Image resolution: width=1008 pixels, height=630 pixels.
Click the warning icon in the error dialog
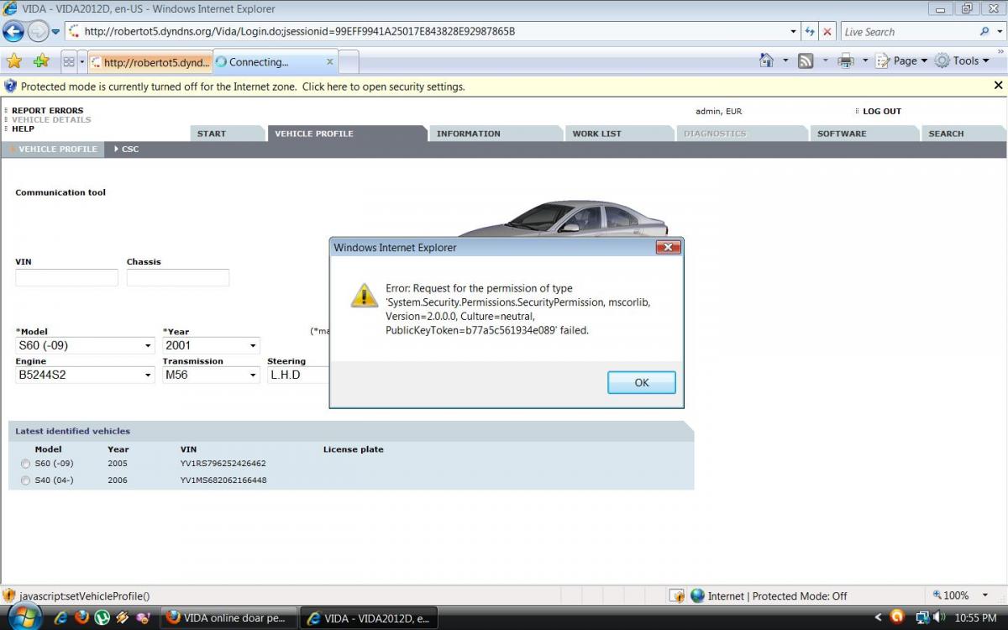click(x=364, y=296)
